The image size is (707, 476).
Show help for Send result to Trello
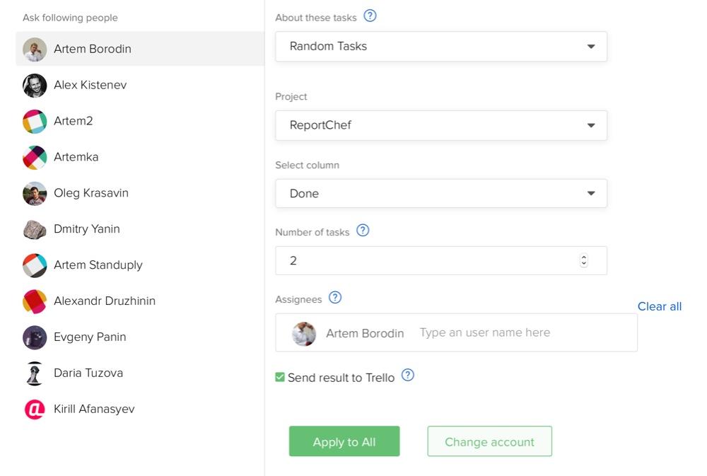click(408, 376)
